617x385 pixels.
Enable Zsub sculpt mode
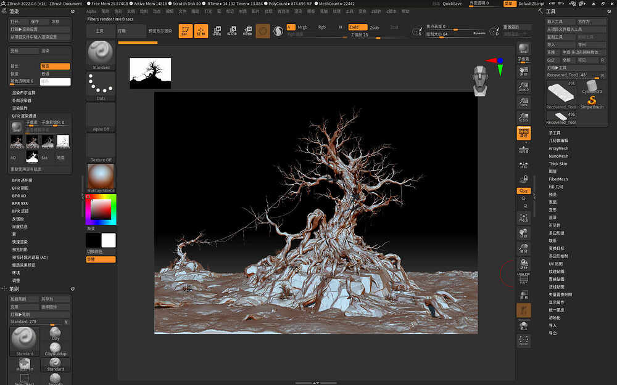coord(375,27)
